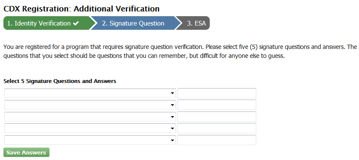Click the first dropdown's arrow indicator
Image resolution: width=359 pixels, height=160 pixels.
pyautogui.click(x=172, y=93)
